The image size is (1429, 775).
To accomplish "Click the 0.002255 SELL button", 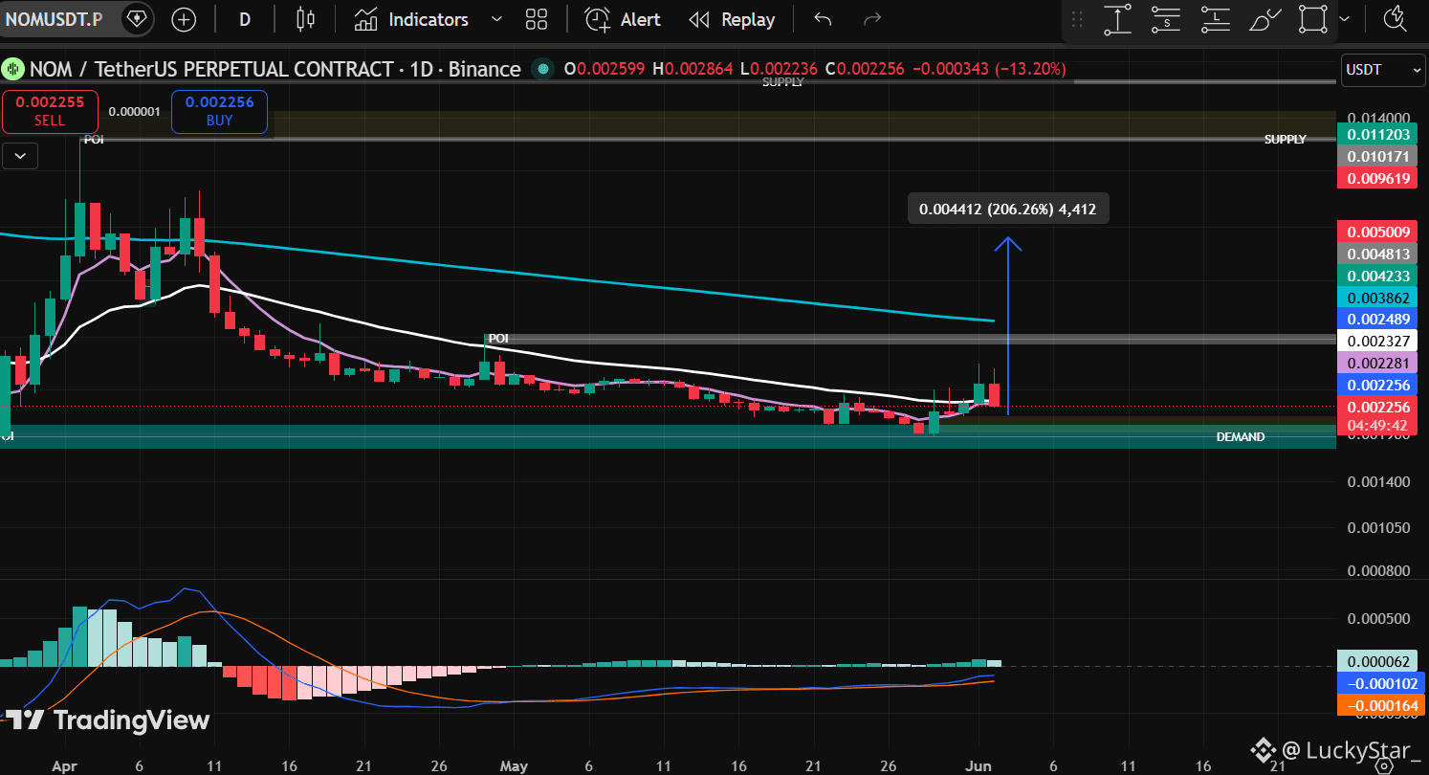I will point(50,112).
